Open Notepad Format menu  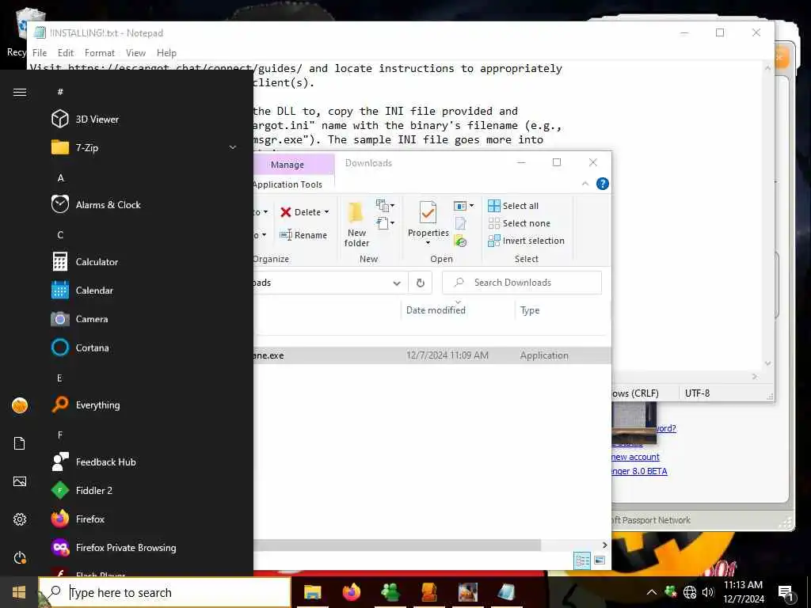point(100,53)
